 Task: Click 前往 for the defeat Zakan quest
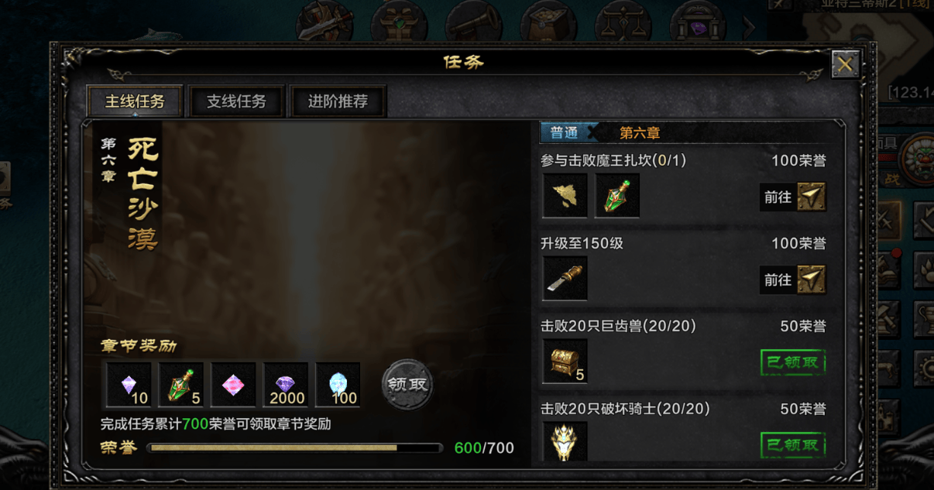(793, 197)
